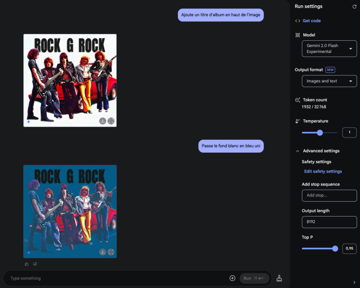Open the Model dropdown showing Gemini 2.0 Flash
360x288 pixels.
329,49
